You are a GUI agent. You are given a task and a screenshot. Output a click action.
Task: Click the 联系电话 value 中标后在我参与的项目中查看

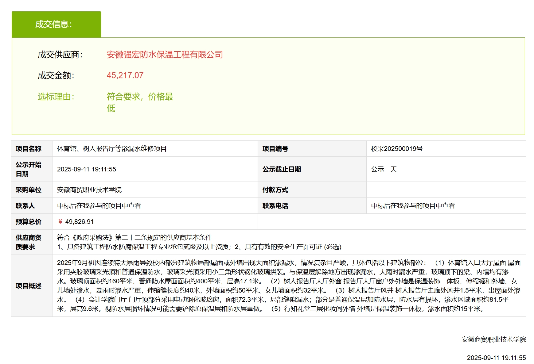[x=413, y=206]
